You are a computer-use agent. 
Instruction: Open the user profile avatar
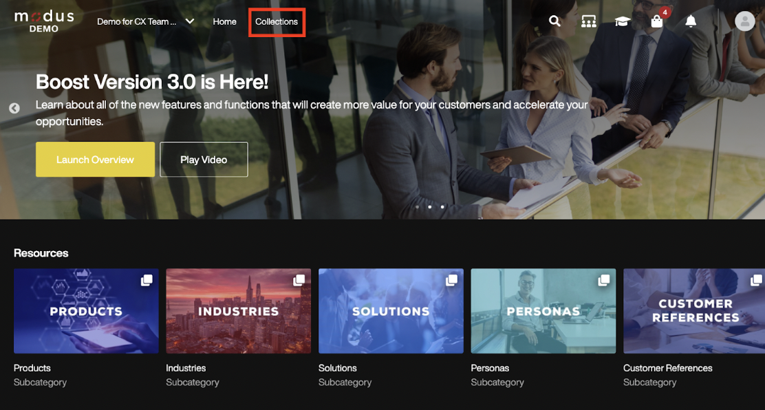tap(744, 21)
